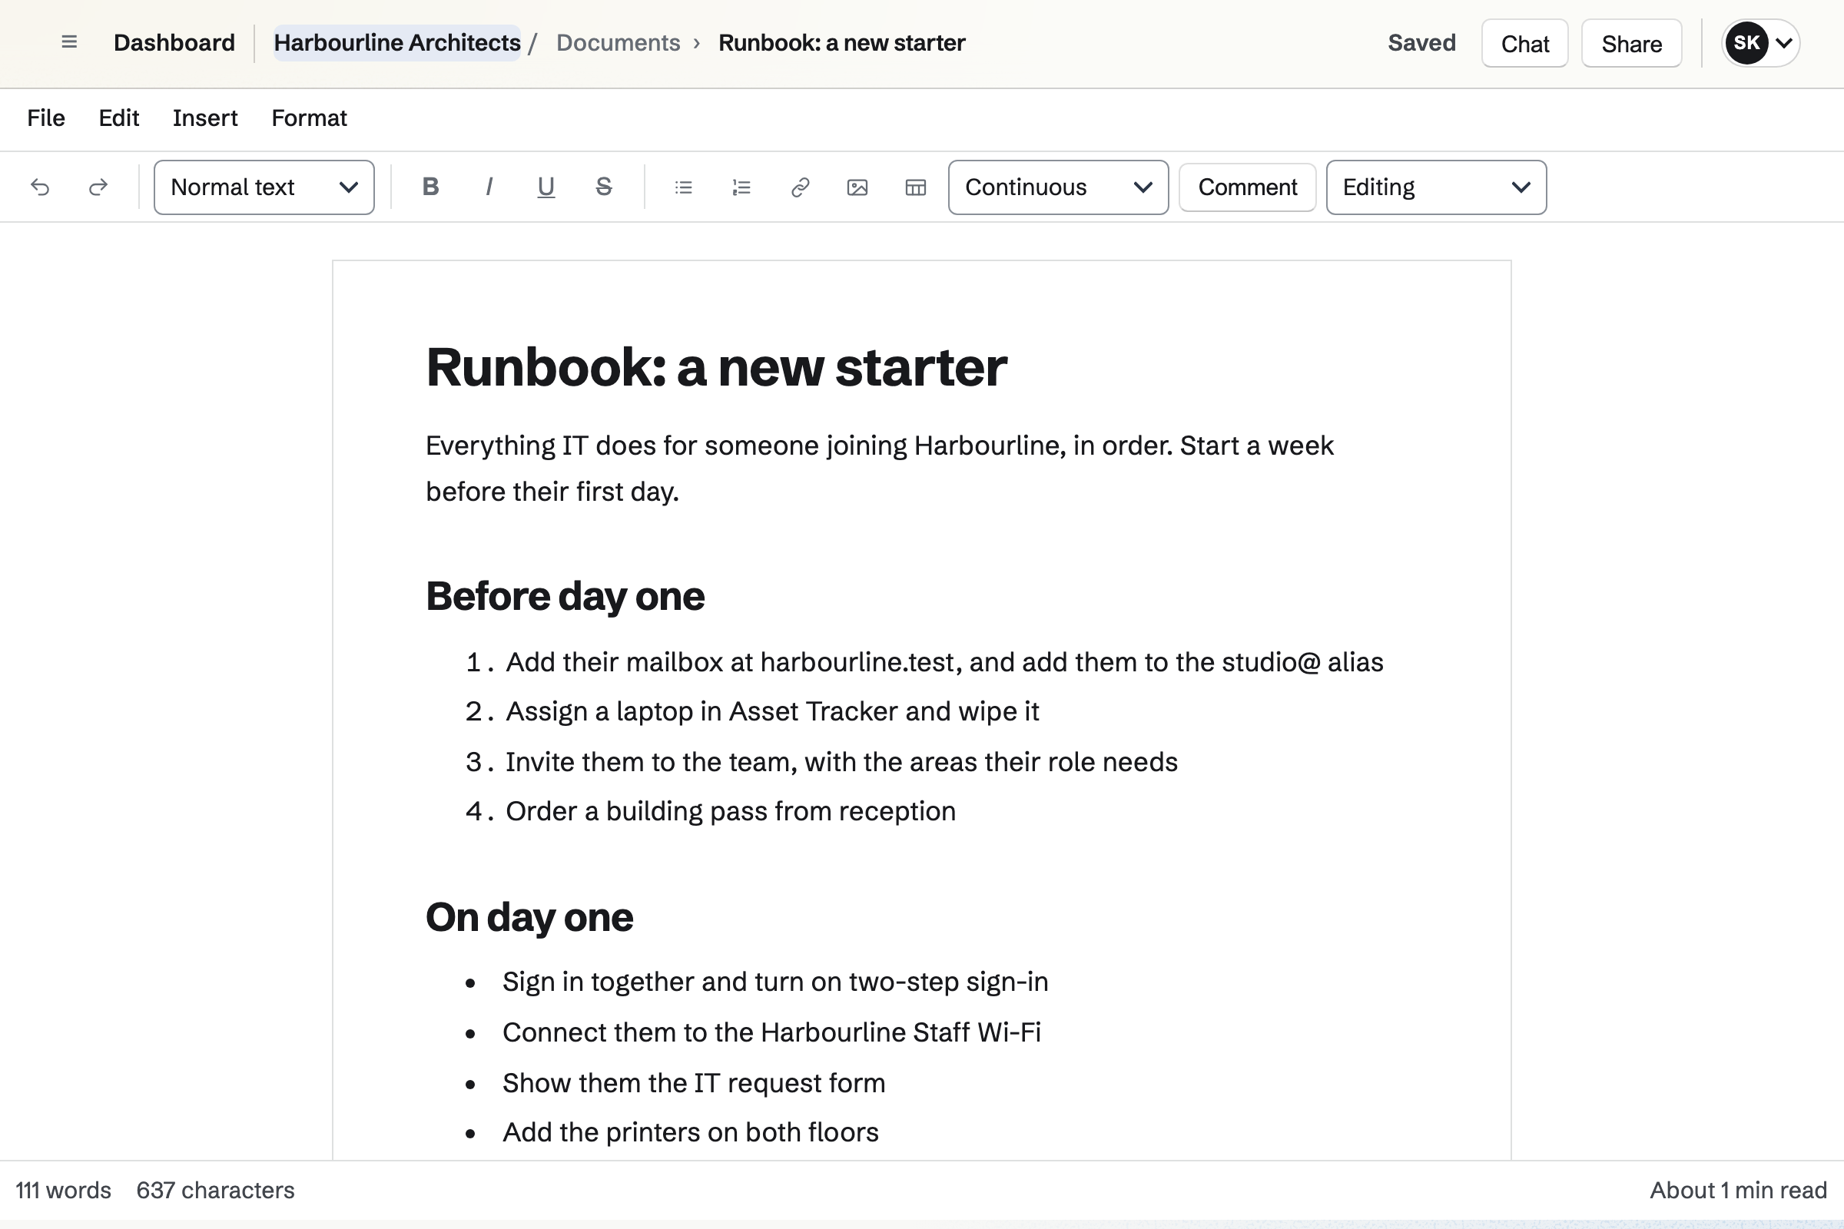Click bullet Connect them to Staff Wi-Fi
The height and width of the screenshot is (1229, 1844).
pyautogui.click(x=771, y=1032)
